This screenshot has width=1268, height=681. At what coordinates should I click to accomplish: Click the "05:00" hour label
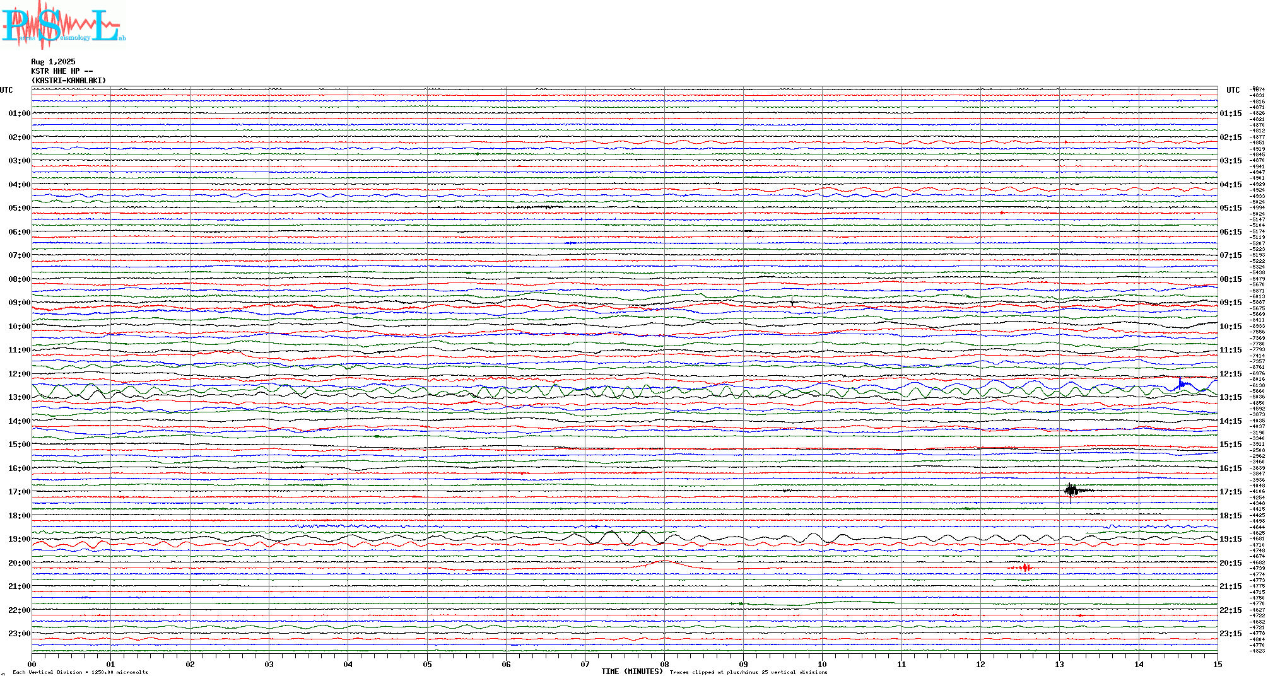coord(19,208)
